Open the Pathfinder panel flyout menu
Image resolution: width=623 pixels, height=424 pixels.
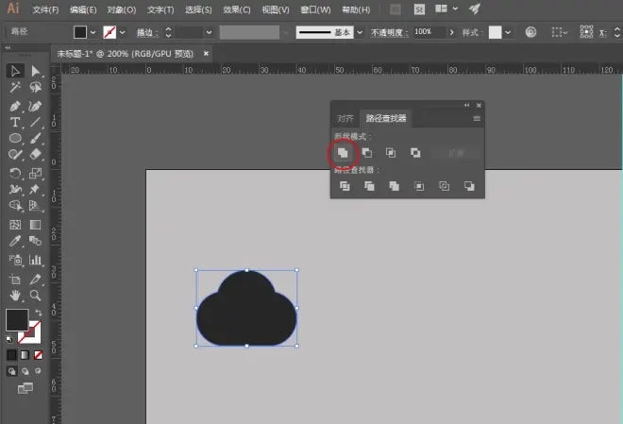tap(477, 118)
